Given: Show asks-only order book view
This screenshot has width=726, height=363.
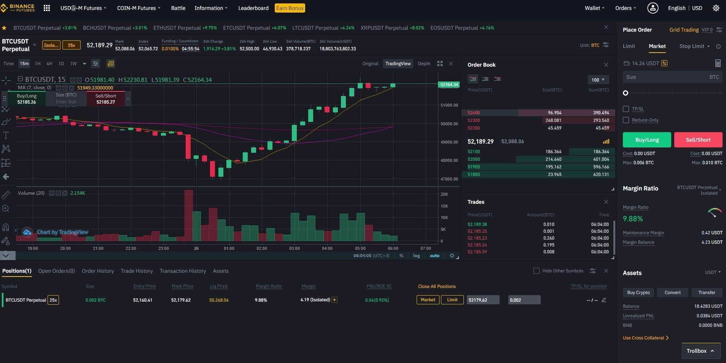Looking at the screenshot, I should [x=497, y=79].
